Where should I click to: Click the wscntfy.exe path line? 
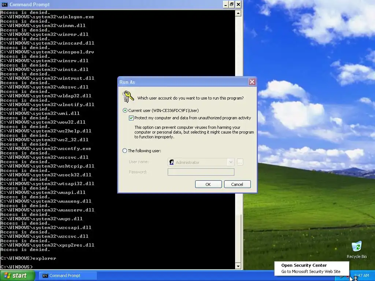46,149
